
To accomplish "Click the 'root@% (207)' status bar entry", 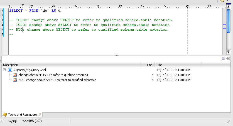I will (32, 121).
